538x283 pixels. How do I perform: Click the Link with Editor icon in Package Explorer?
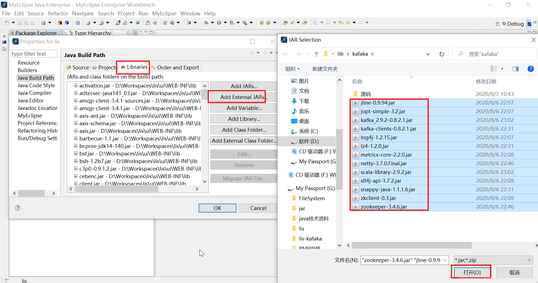(135, 33)
